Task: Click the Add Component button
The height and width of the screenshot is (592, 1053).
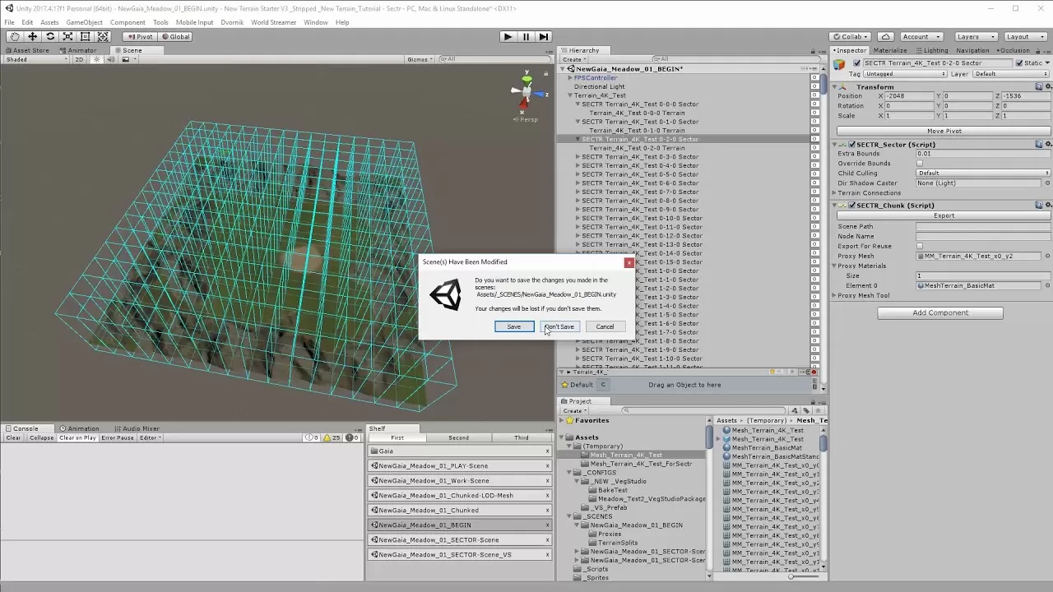Action: (x=940, y=312)
